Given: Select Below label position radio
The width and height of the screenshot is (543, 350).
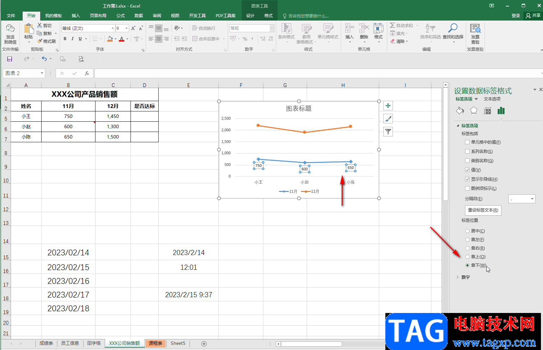Looking at the screenshot, I should point(467,265).
